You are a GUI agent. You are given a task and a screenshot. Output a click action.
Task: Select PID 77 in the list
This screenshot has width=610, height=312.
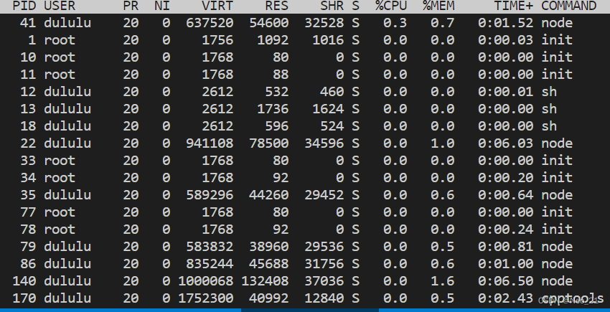(28, 212)
